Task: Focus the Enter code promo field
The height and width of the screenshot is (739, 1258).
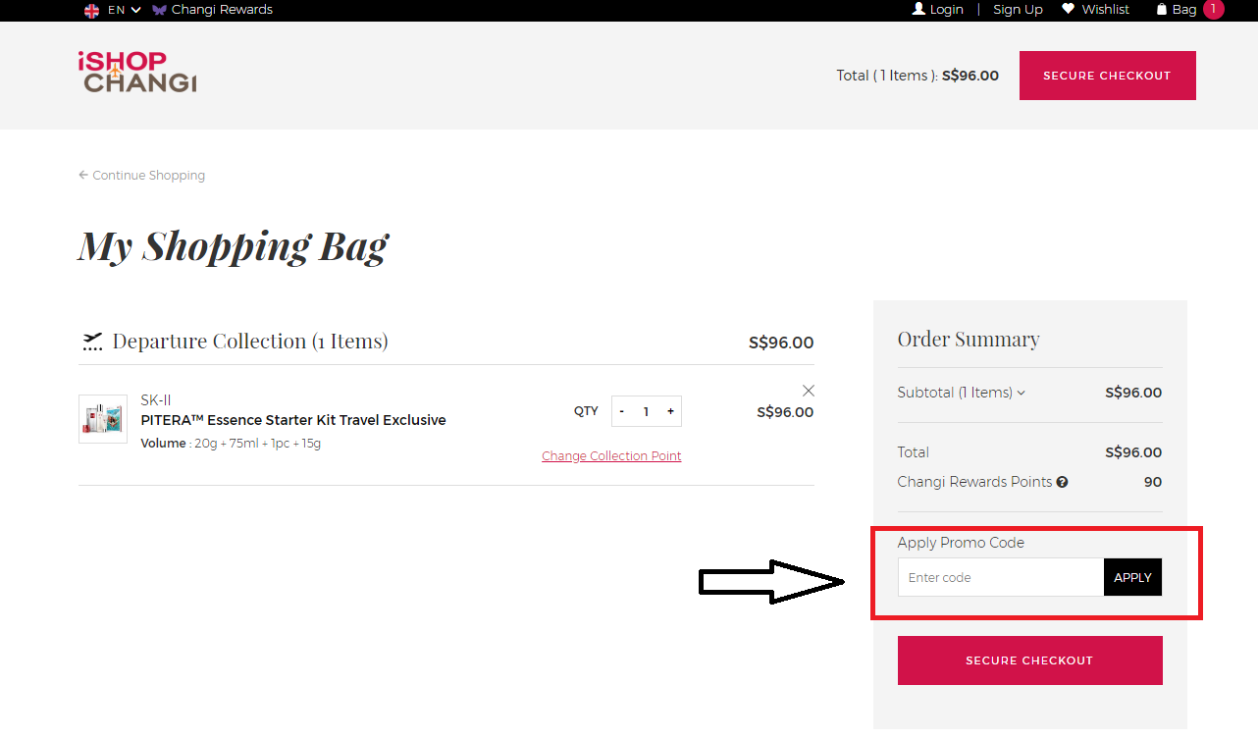Action: pyautogui.click(x=1000, y=577)
